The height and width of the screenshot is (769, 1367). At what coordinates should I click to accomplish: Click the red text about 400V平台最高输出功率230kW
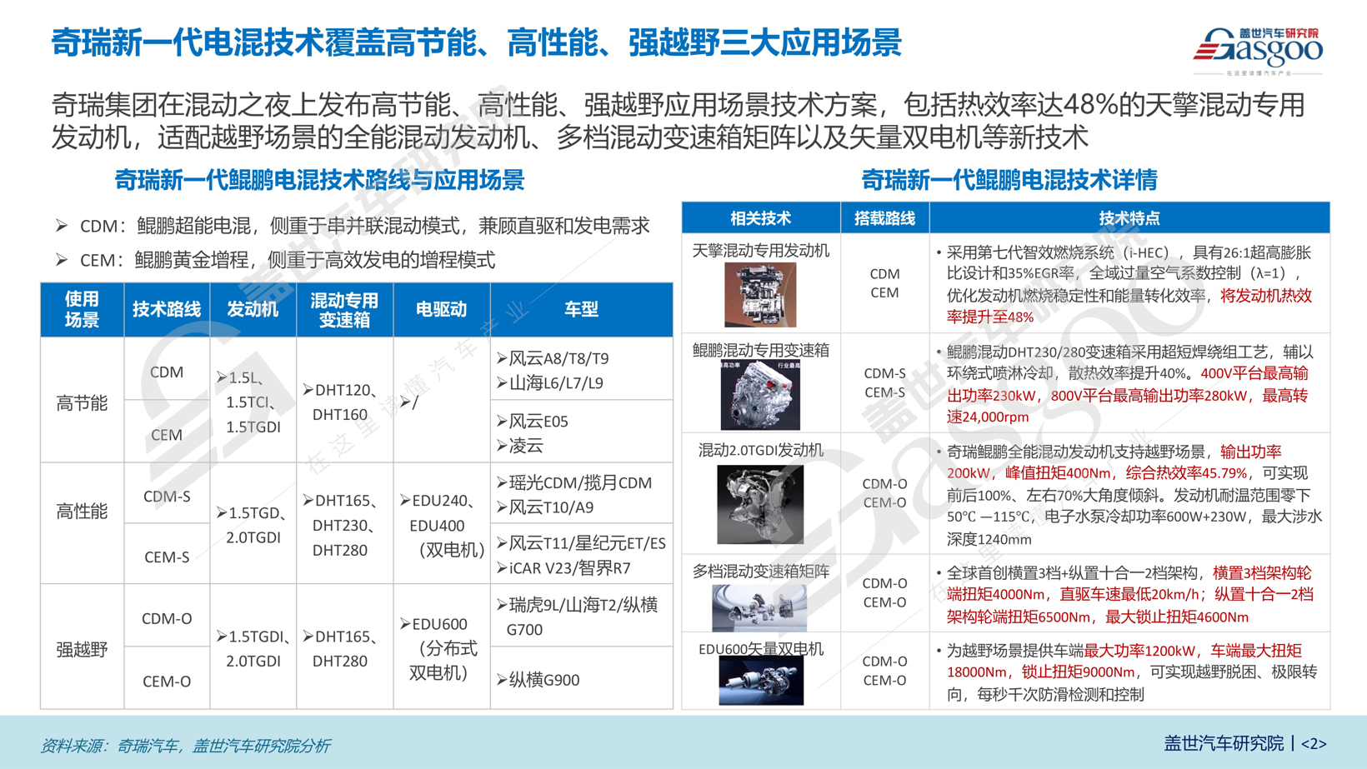1128,395
